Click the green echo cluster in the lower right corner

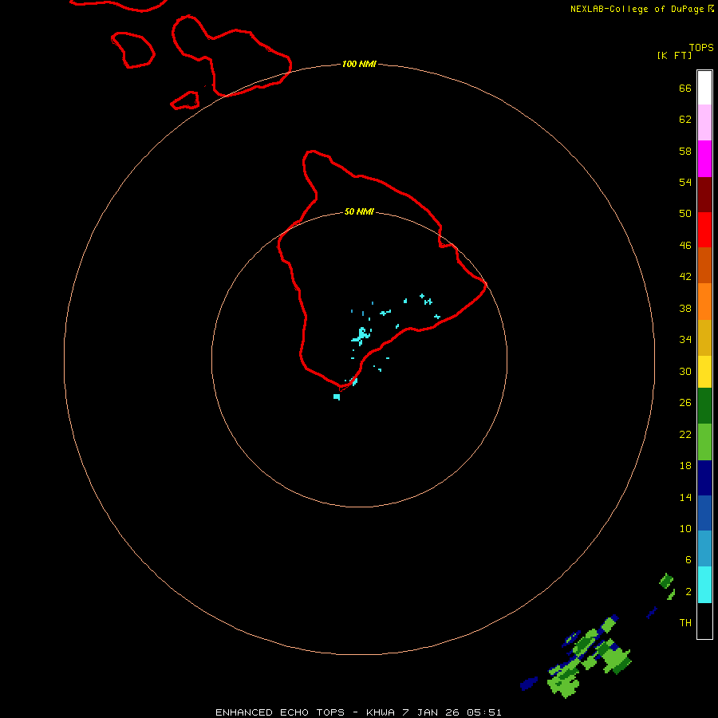point(590,657)
